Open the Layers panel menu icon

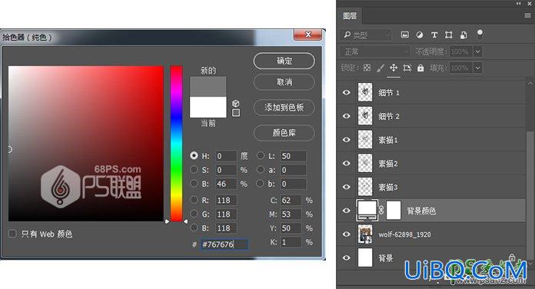tap(527, 15)
